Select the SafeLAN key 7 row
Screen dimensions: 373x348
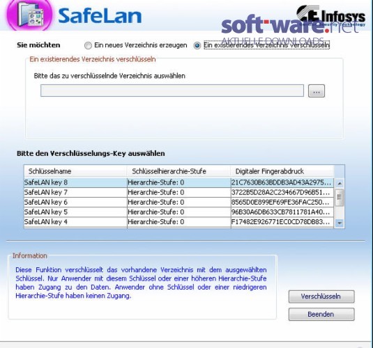click(179, 192)
